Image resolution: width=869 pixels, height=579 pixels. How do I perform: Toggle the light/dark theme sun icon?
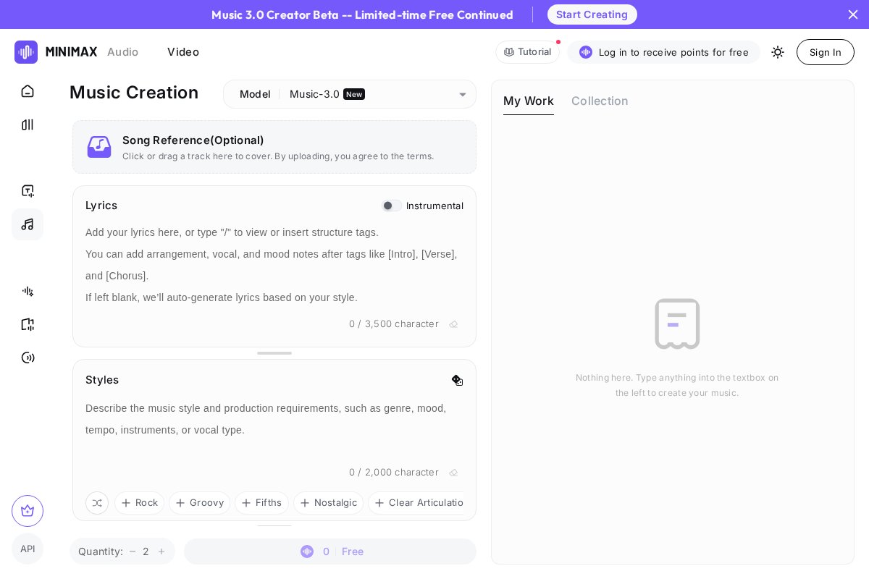pos(778,52)
